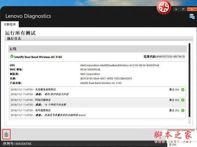This screenshot has width=197, height=147.
Task: Click the execution log vertical scrollbar
Action: pyautogui.click(x=189, y=83)
